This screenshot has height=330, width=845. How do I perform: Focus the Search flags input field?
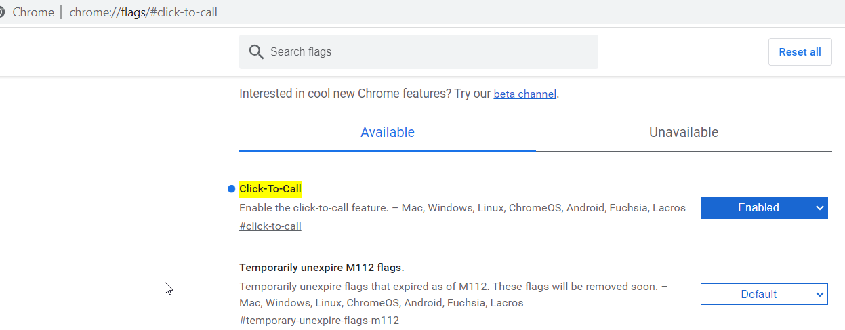coord(427,52)
